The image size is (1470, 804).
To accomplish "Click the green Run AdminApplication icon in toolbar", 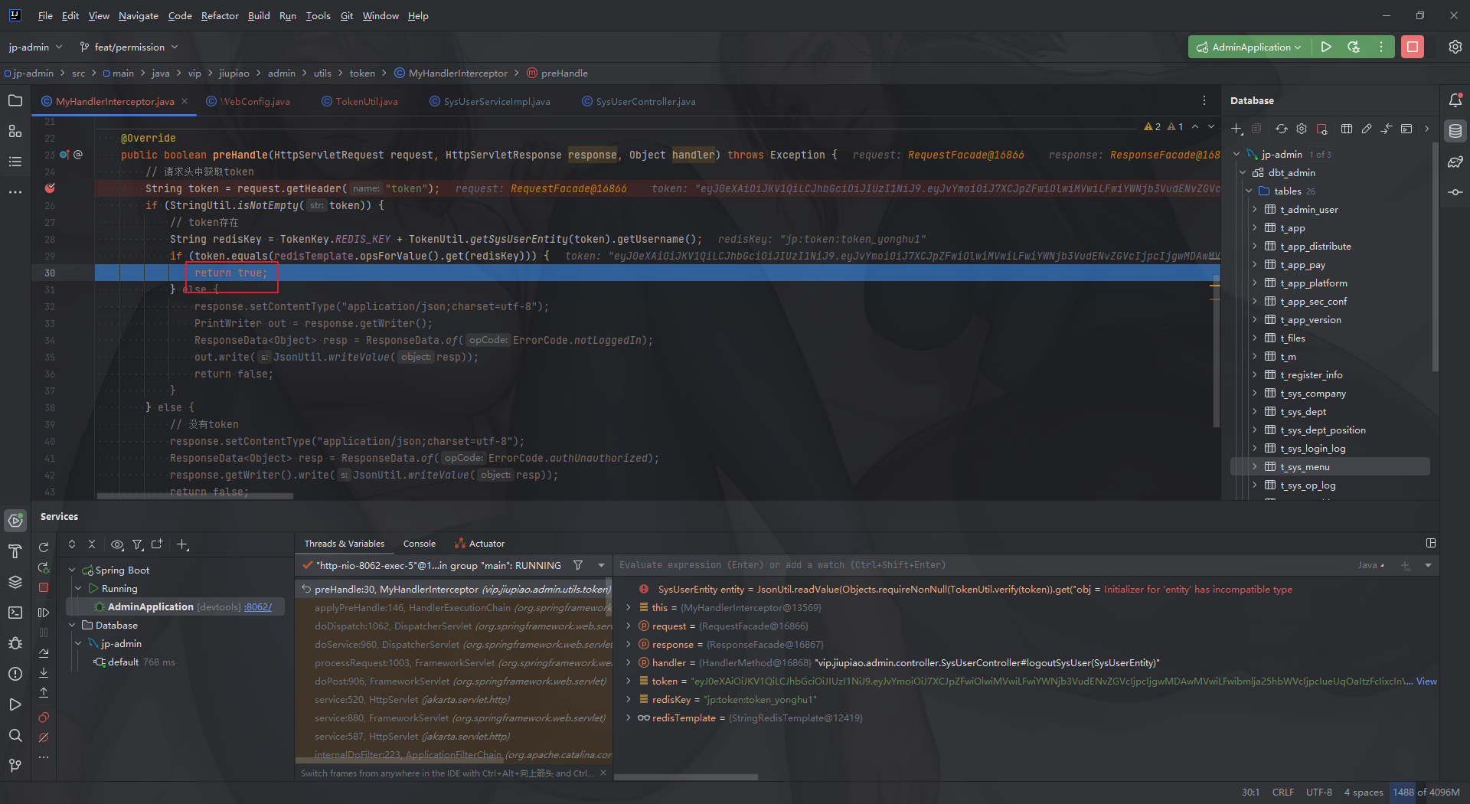I will (1326, 47).
